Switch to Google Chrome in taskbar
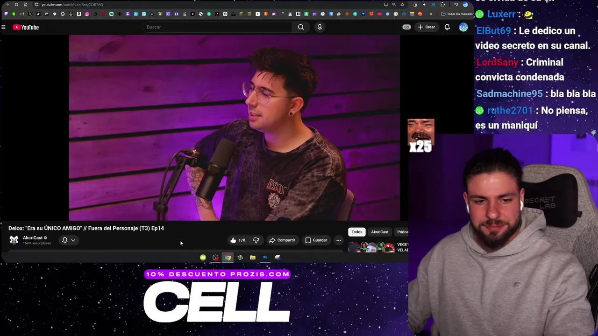 click(x=228, y=258)
